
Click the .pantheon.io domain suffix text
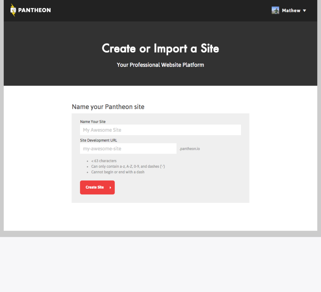[189, 149]
